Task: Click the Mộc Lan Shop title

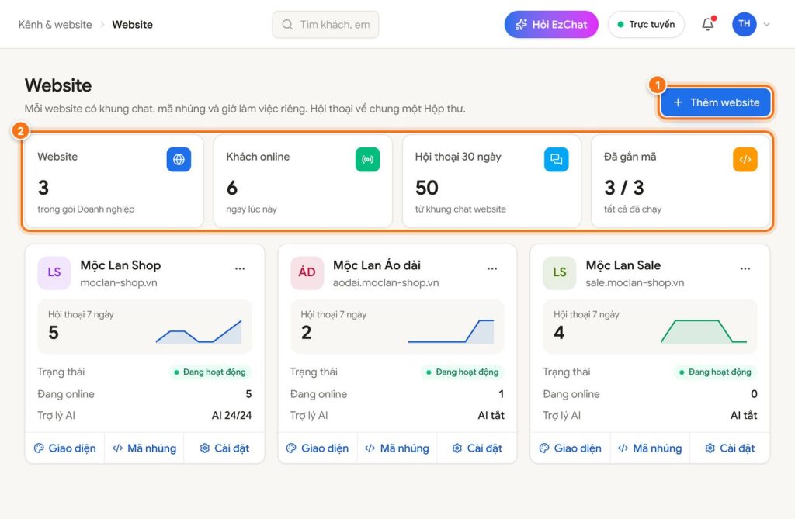Action: click(120, 265)
